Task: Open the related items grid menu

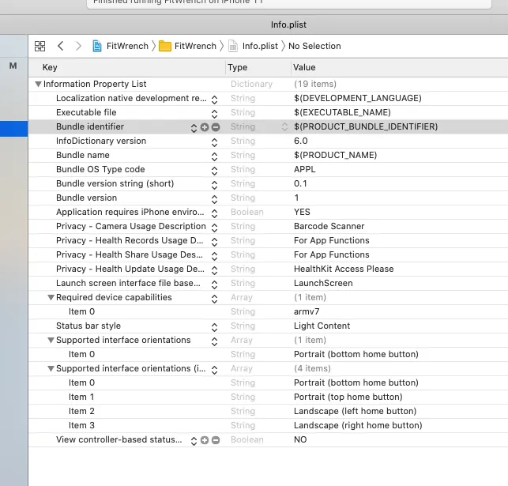Action: (x=40, y=46)
